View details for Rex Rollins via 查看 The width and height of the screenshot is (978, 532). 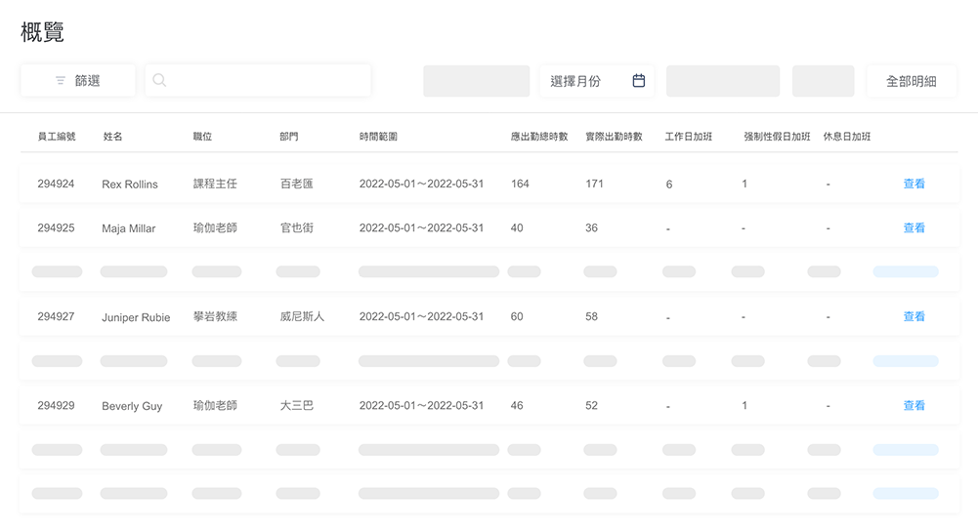click(x=914, y=184)
